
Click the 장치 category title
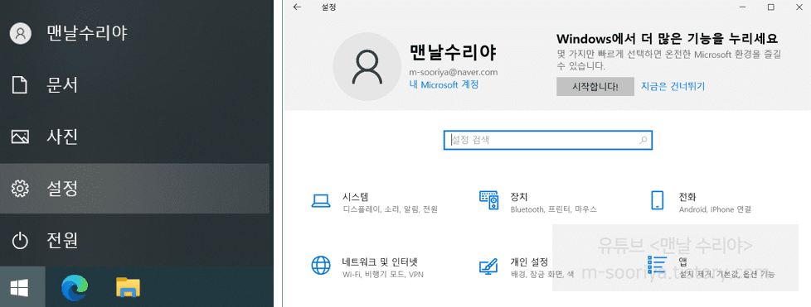point(519,197)
